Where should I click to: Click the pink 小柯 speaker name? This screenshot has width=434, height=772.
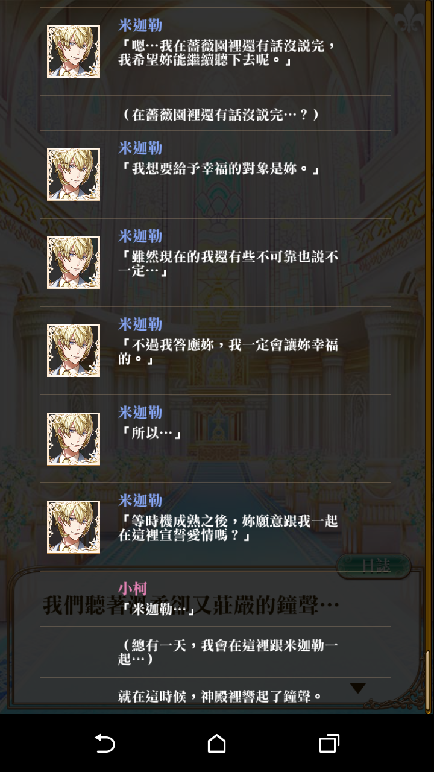click(132, 588)
